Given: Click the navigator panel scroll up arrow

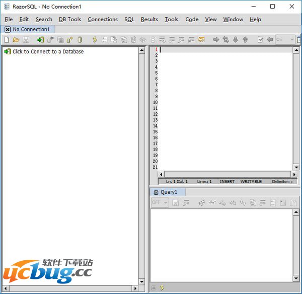Looking at the screenshot, I should (x=142, y=50).
